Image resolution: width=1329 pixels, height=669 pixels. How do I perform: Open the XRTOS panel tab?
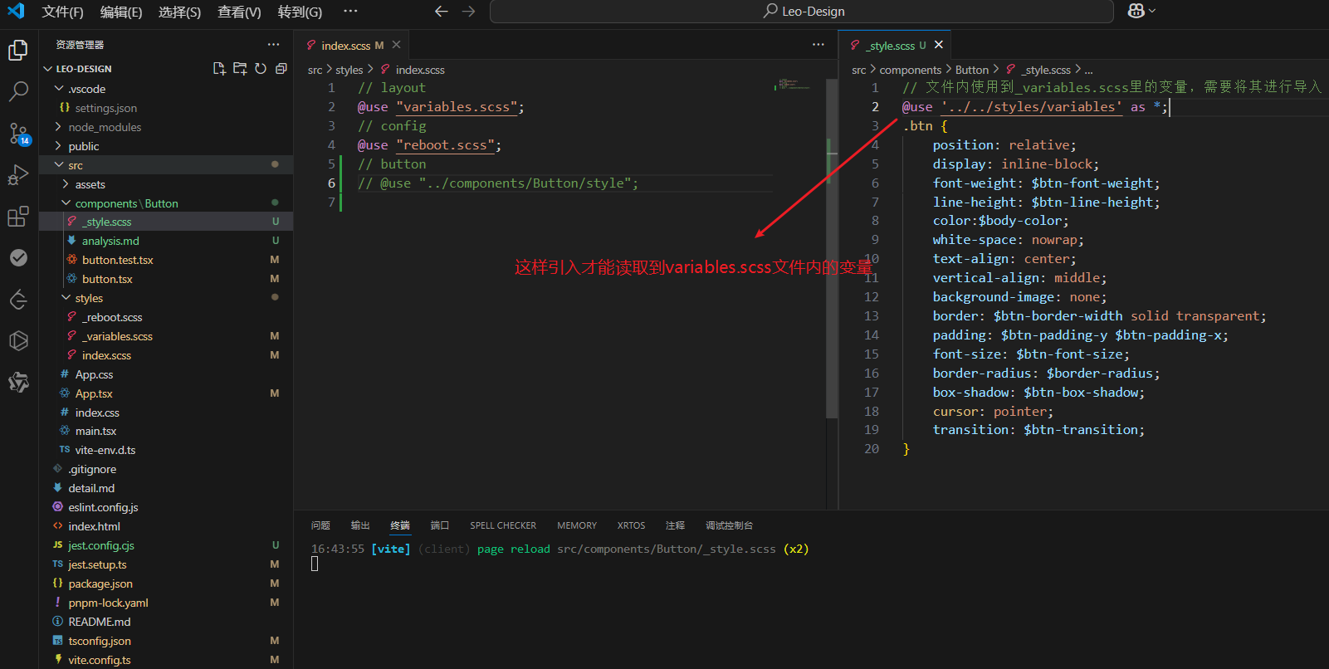point(631,525)
